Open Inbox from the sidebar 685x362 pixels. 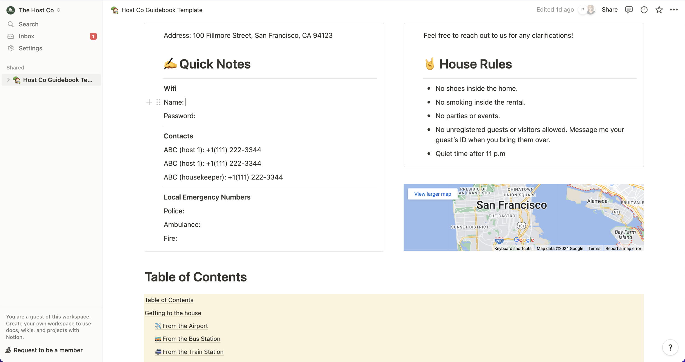[x=26, y=36]
